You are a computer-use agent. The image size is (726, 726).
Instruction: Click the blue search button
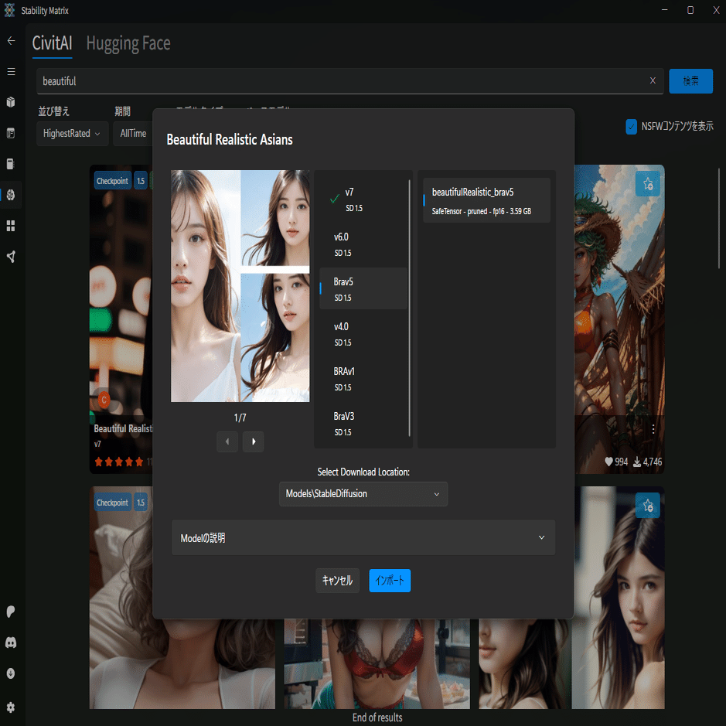[x=690, y=81]
